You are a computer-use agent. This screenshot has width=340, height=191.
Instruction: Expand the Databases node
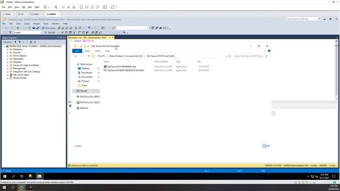tap(7, 49)
